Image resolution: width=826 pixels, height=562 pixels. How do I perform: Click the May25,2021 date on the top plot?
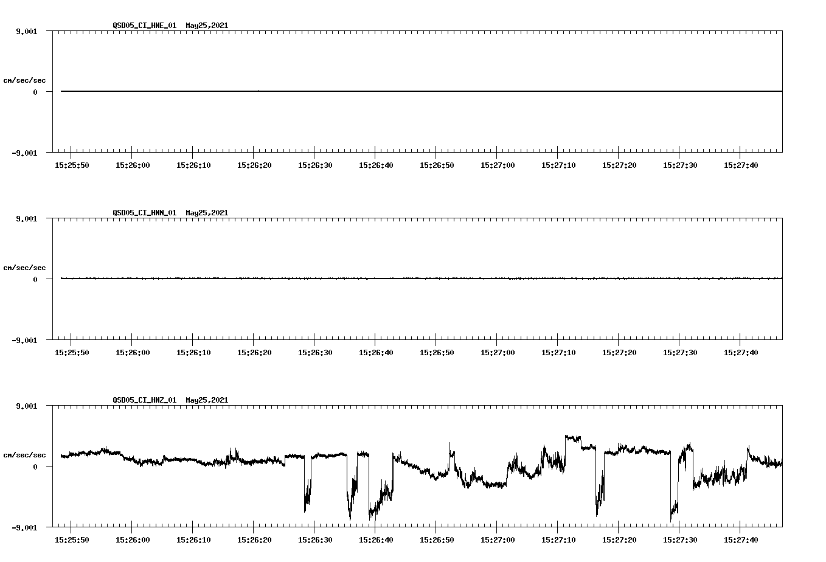[x=207, y=26]
